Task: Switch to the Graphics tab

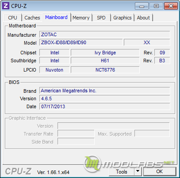Action: click(x=123, y=18)
